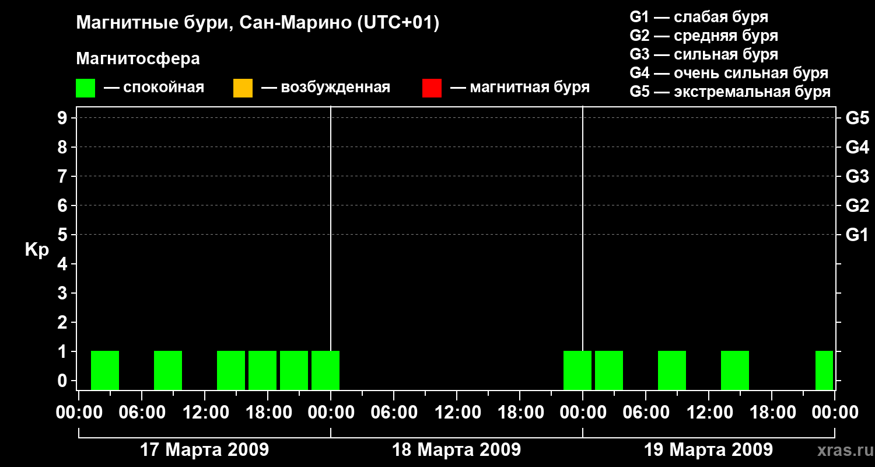
Task: Click the last green bar on 19 Марта
Action: (x=824, y=370)
